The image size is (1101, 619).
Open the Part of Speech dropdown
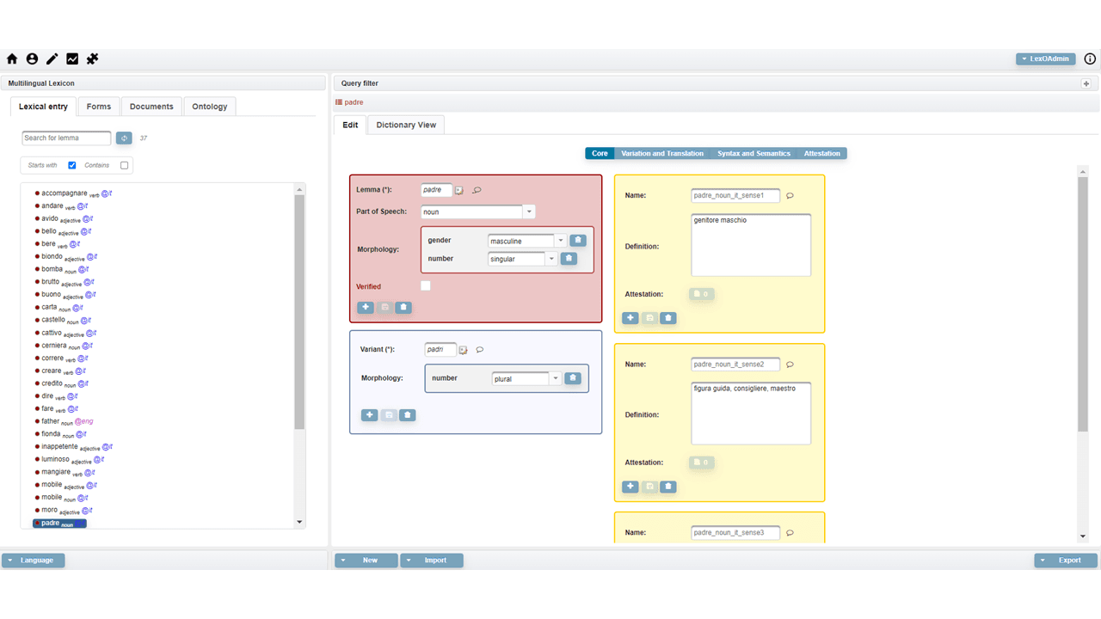tap(529, 211)
